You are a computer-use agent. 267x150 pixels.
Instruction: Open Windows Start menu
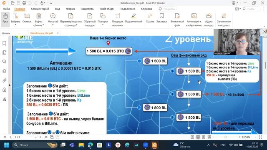coord(7,145)
